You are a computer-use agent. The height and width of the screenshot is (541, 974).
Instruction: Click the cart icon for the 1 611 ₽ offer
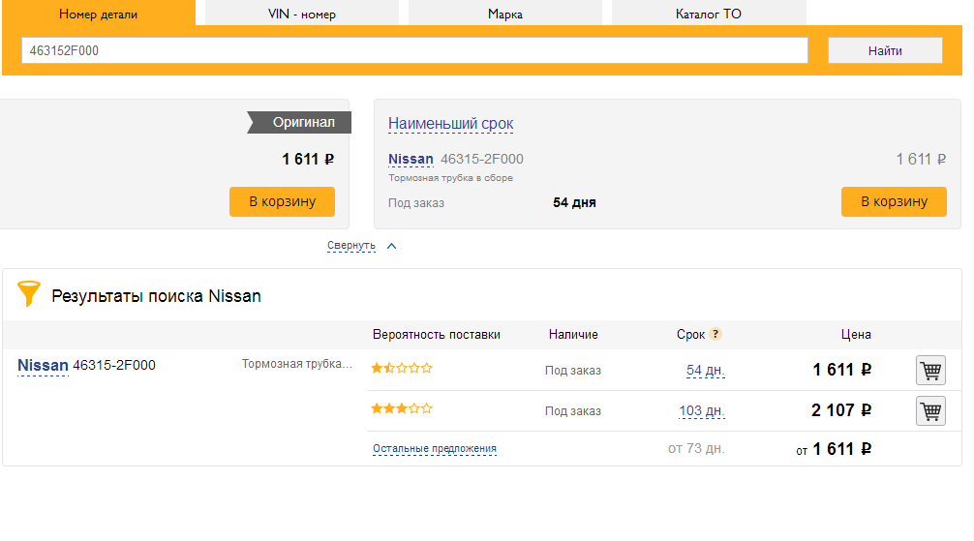click(930, 371)
